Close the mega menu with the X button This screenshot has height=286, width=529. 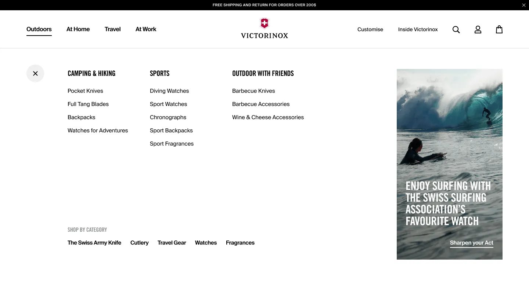[x=35, y=73]
